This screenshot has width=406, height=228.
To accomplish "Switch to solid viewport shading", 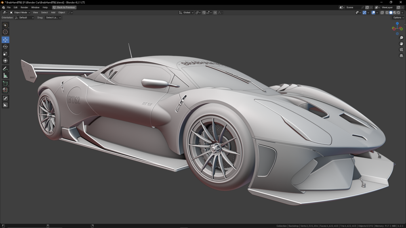I will point(391,13).
